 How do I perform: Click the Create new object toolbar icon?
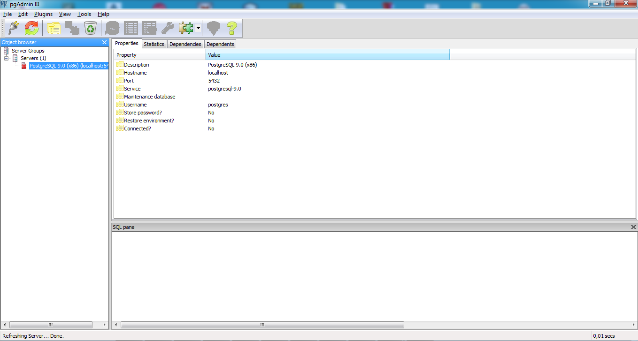(72, 28)
